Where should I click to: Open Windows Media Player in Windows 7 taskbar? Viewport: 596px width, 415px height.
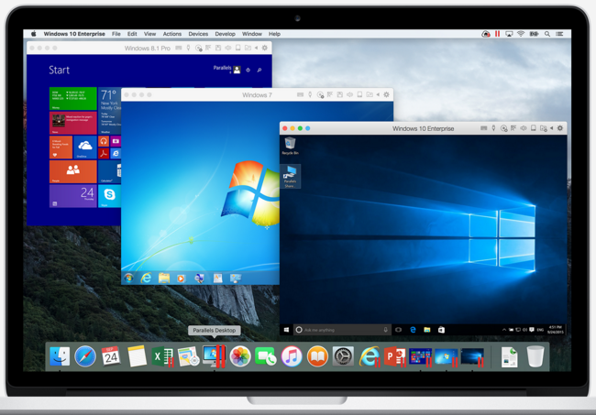tap(181, 278)
